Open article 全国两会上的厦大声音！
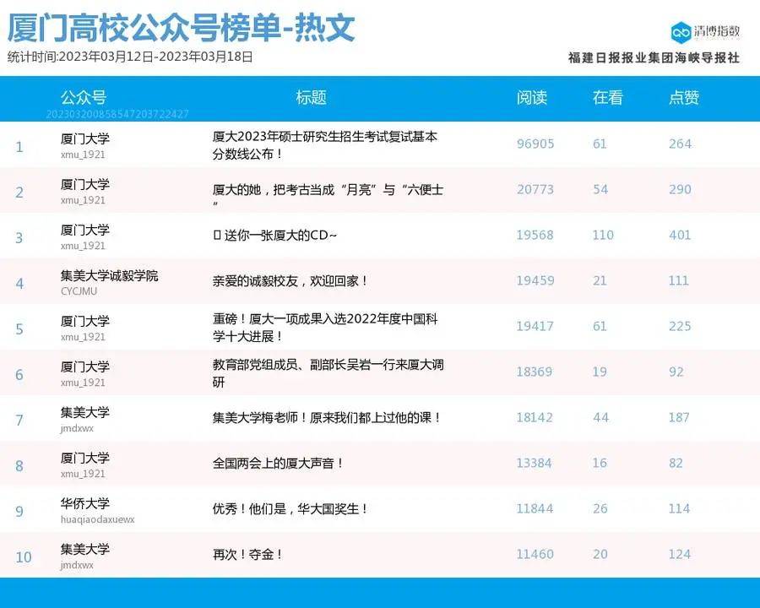760x608 pixels. tap(278, 463)
